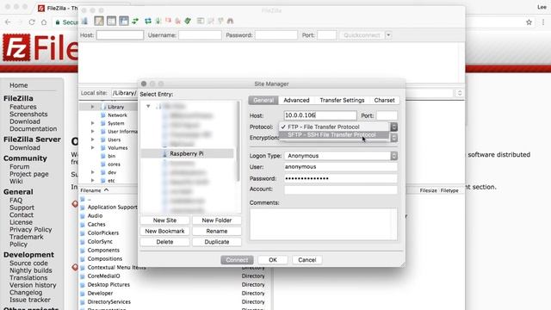This screenshot has width=551, height=310.
Task: Click the Caches folder icon
Action: click(83, 224)
